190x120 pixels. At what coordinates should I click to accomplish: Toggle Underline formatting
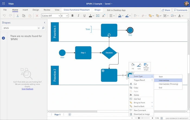tap(84, 16)
